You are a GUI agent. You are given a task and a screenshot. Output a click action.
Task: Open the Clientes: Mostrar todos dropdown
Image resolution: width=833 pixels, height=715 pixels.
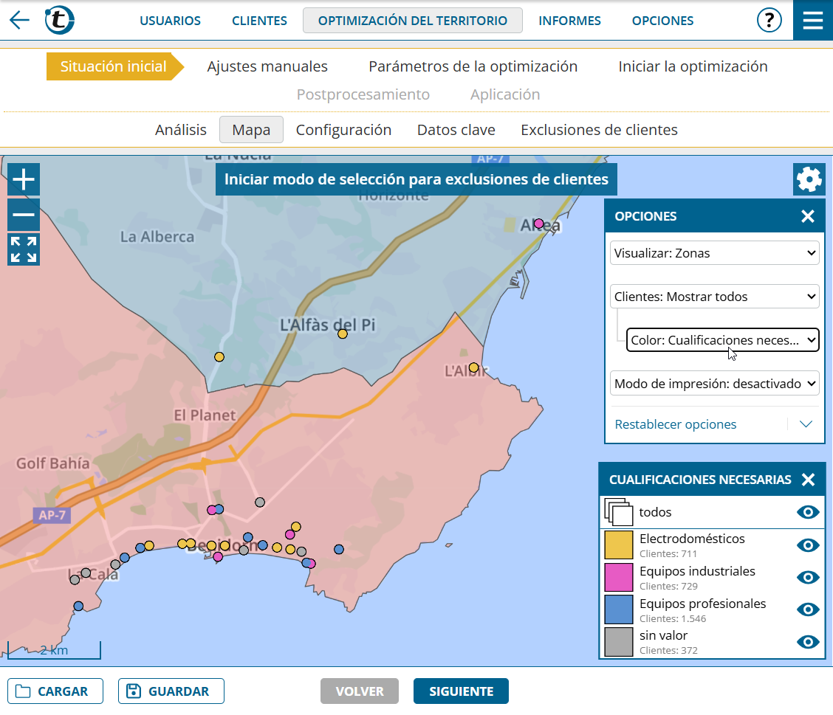[715, 297]
